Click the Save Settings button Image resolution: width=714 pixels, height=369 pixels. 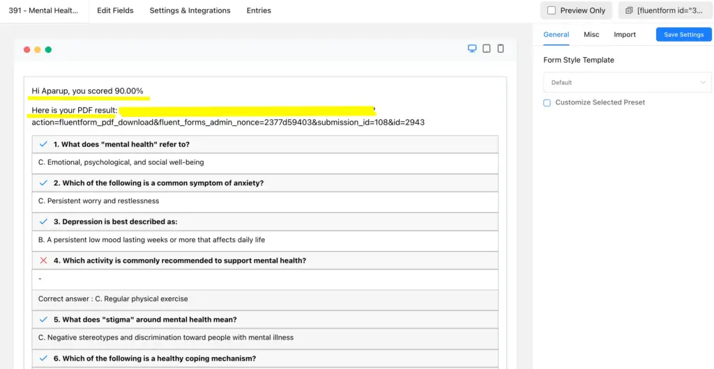[683, 35]
